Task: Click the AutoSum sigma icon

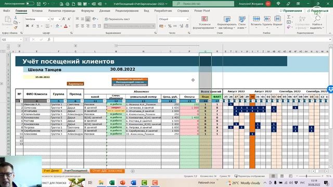Action: [289, 17]
